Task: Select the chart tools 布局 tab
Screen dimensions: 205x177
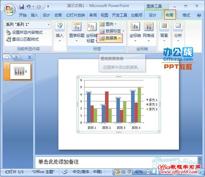Action: click(x=169, y=15)
